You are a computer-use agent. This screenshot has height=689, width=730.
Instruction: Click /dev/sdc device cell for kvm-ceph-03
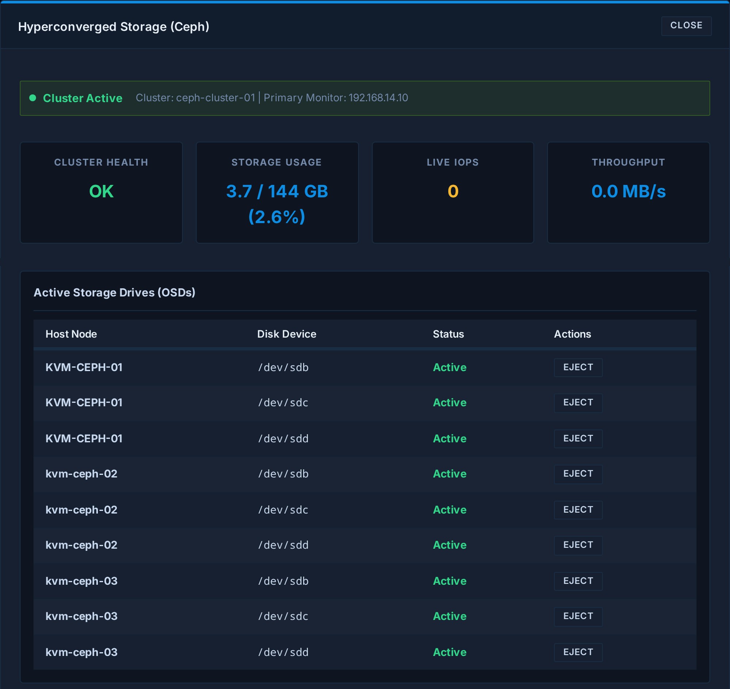283,617
